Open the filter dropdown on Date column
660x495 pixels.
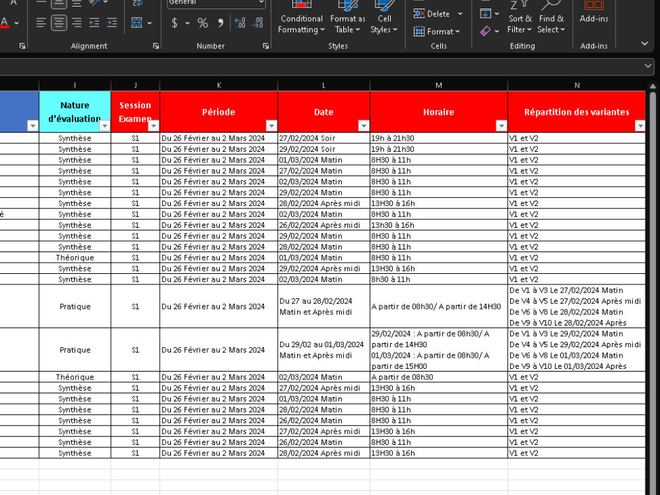tap(364, 125)
